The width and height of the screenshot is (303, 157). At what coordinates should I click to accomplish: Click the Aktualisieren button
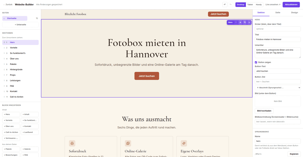pos(292,5)
